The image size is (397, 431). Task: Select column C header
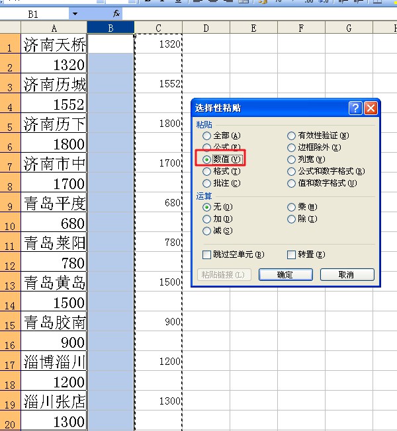[158, 28]
